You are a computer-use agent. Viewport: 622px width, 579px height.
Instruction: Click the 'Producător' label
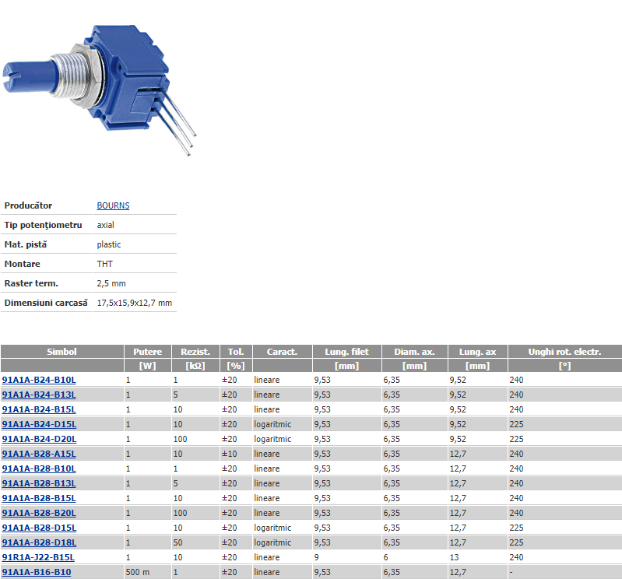[x=28, y=205]
